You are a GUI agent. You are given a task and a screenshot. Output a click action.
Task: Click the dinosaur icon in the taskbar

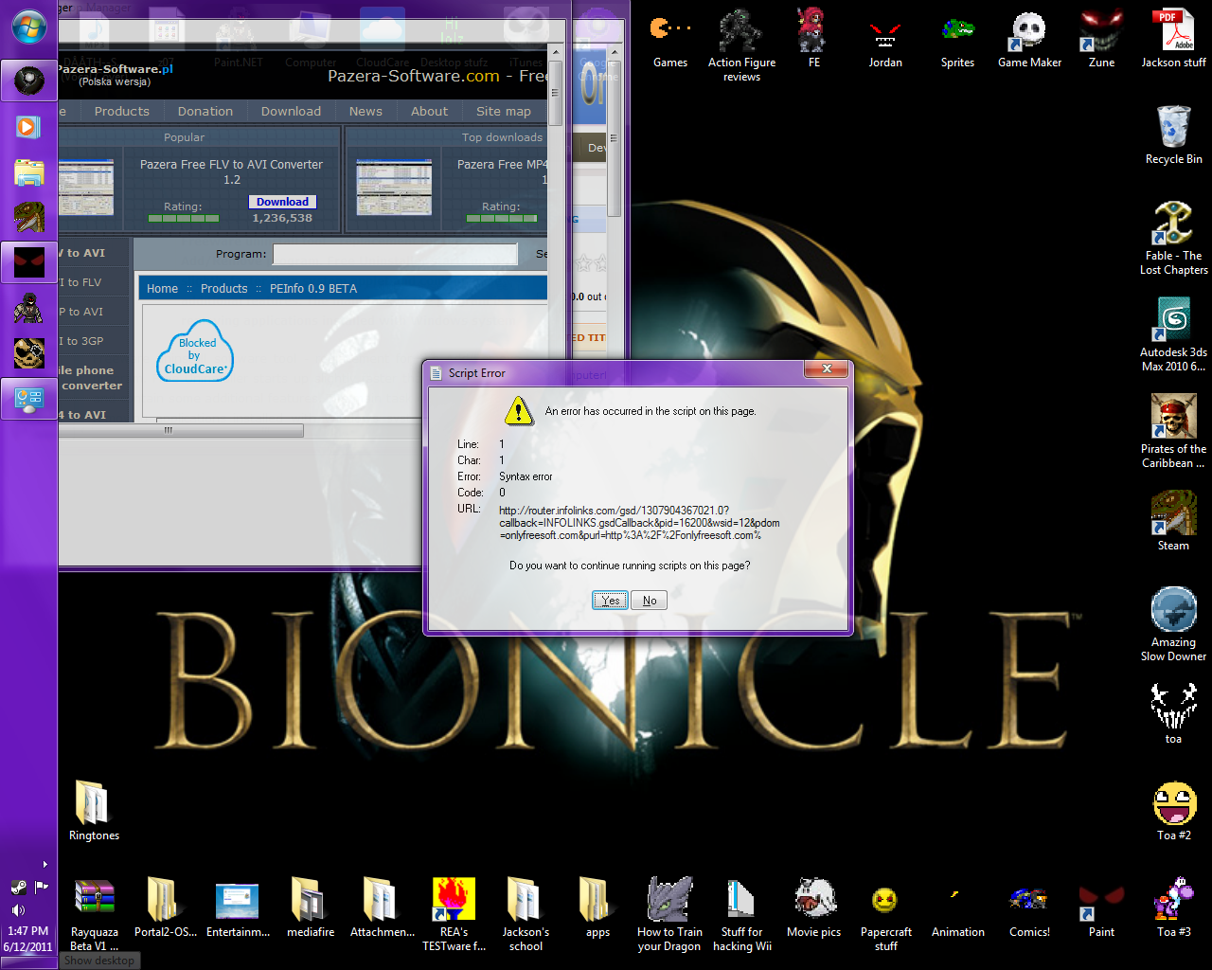point(28,217)
